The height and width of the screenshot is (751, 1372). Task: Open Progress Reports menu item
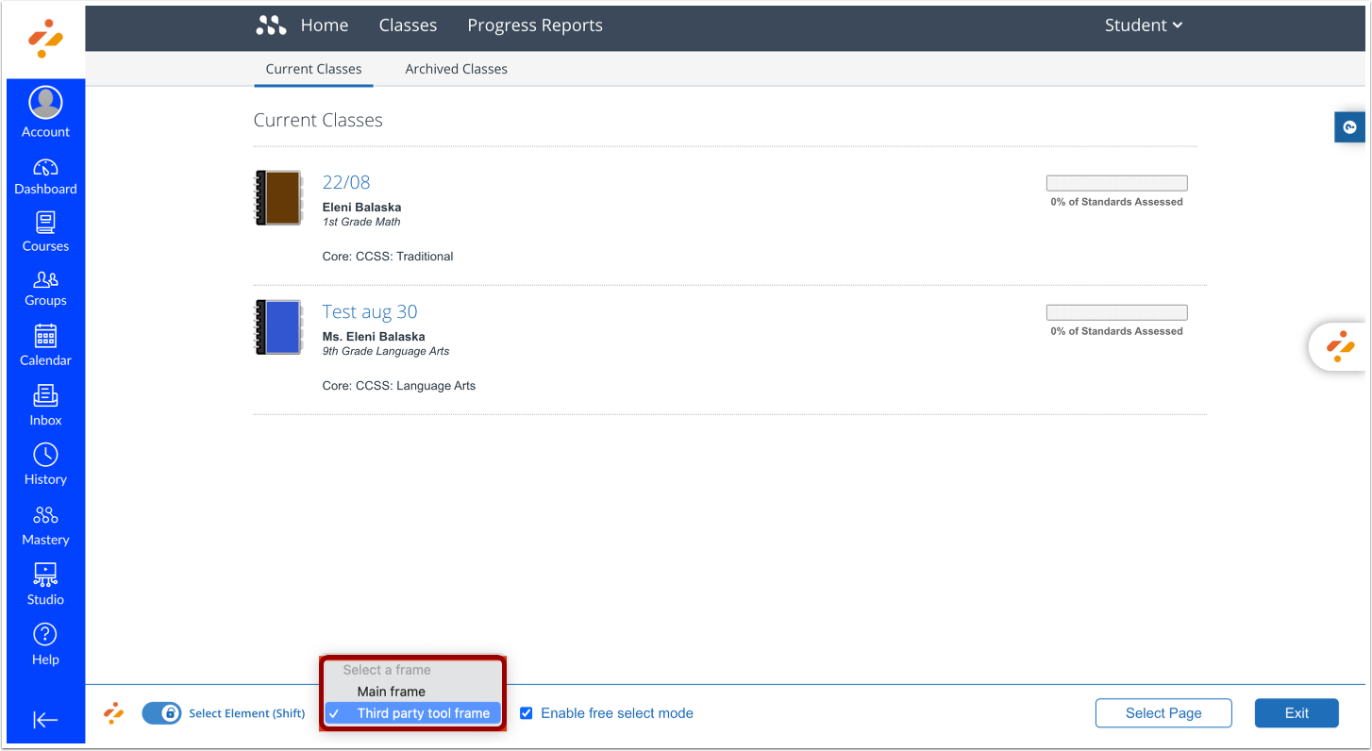click(x=534, y=25)
